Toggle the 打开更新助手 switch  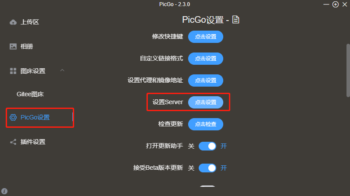(x=207, y=146)
